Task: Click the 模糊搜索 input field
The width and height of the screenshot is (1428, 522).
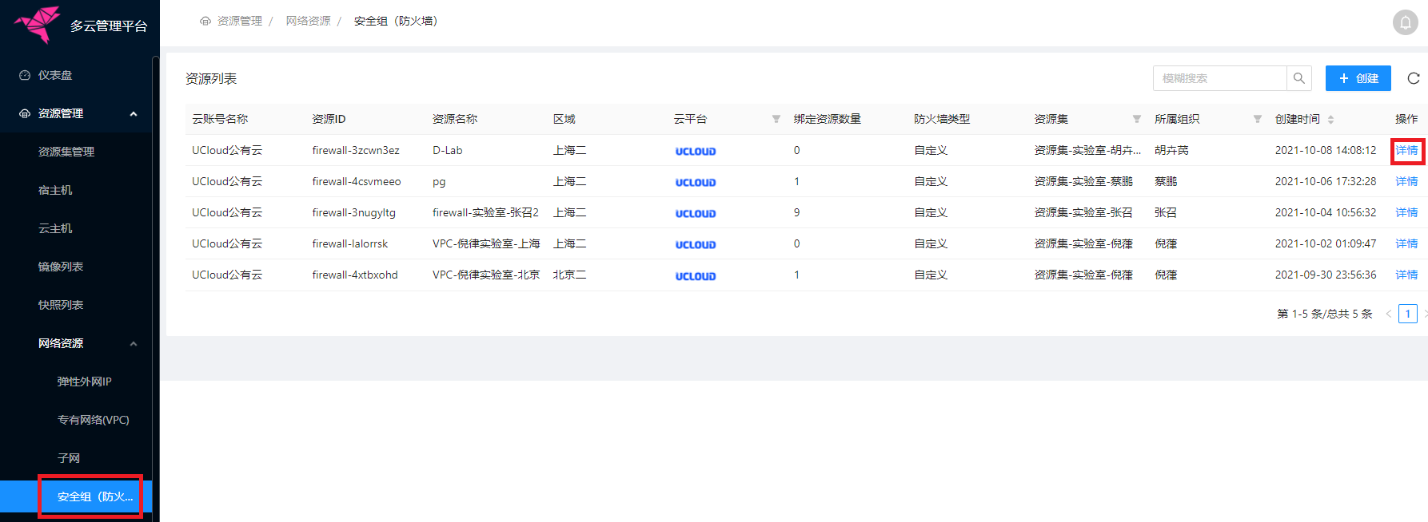Action: [x=1220, y=78]
